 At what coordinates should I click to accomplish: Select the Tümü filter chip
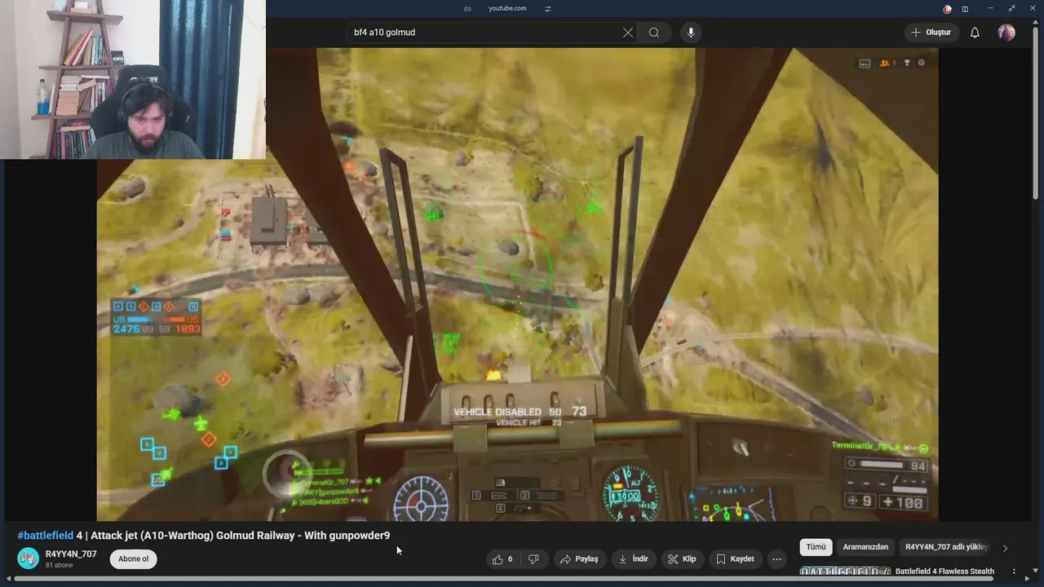tap(816, 547)
